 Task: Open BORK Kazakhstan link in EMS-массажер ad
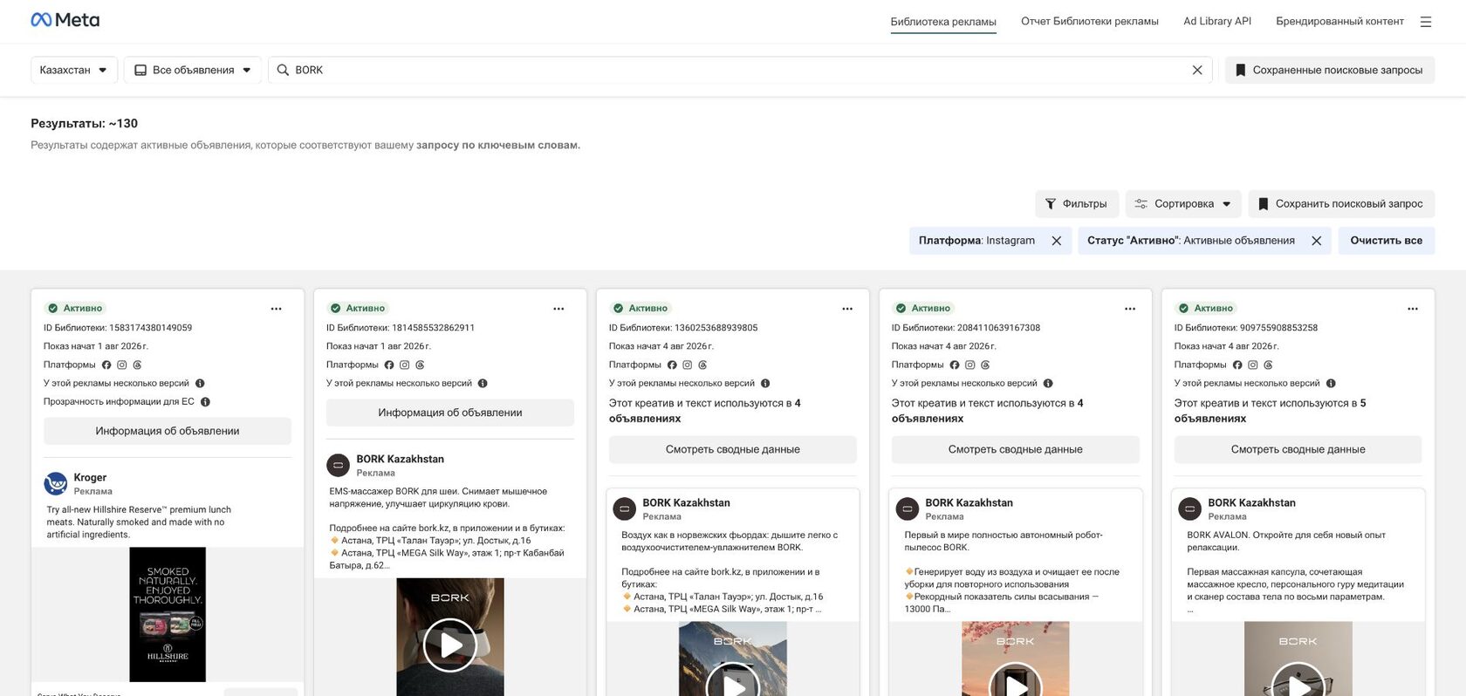[401, 459]
